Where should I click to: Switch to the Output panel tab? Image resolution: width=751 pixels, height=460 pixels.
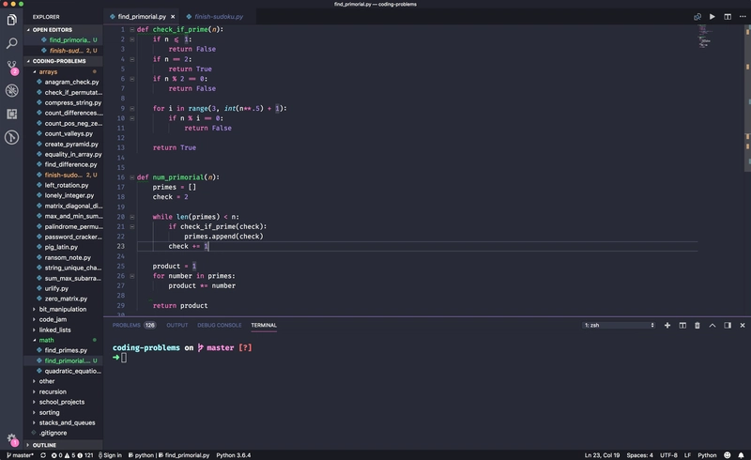tap(176, 325)
